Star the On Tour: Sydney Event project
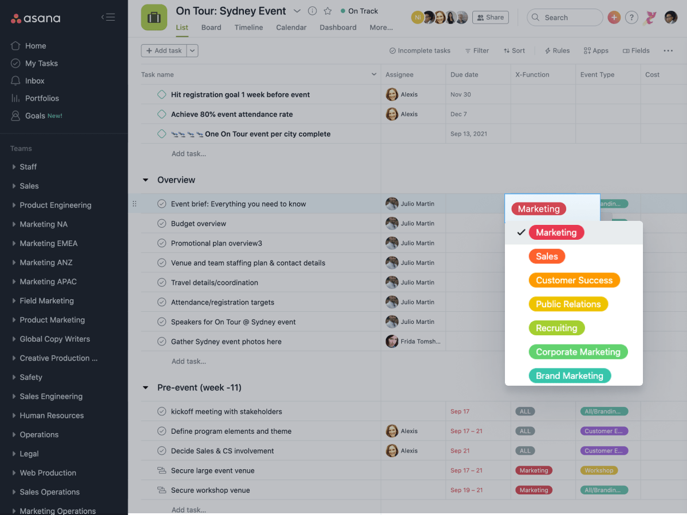Image resolution: width=687 pixels, height=515 pixels. [x=327, y=11]
